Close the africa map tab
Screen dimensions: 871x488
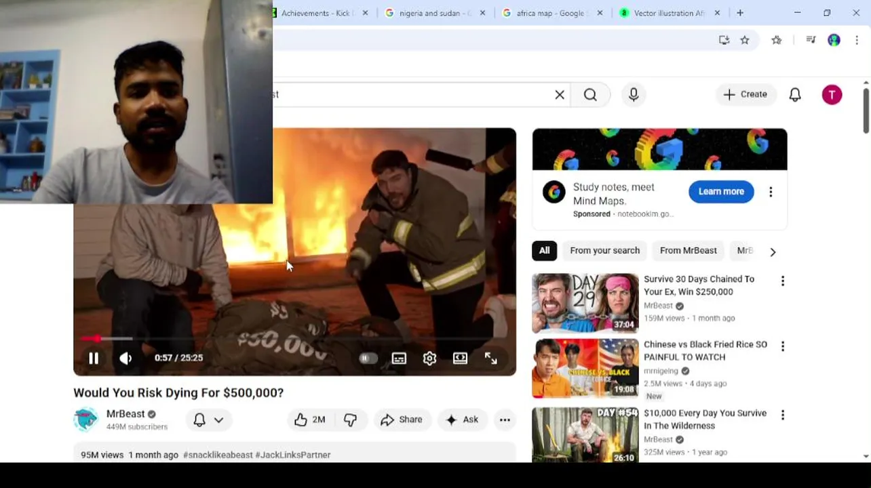600,13
